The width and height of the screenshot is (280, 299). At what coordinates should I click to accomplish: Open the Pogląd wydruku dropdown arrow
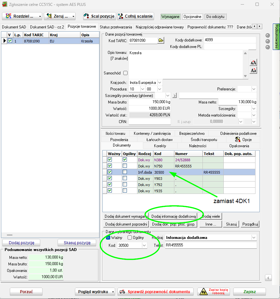pos(113,292)
